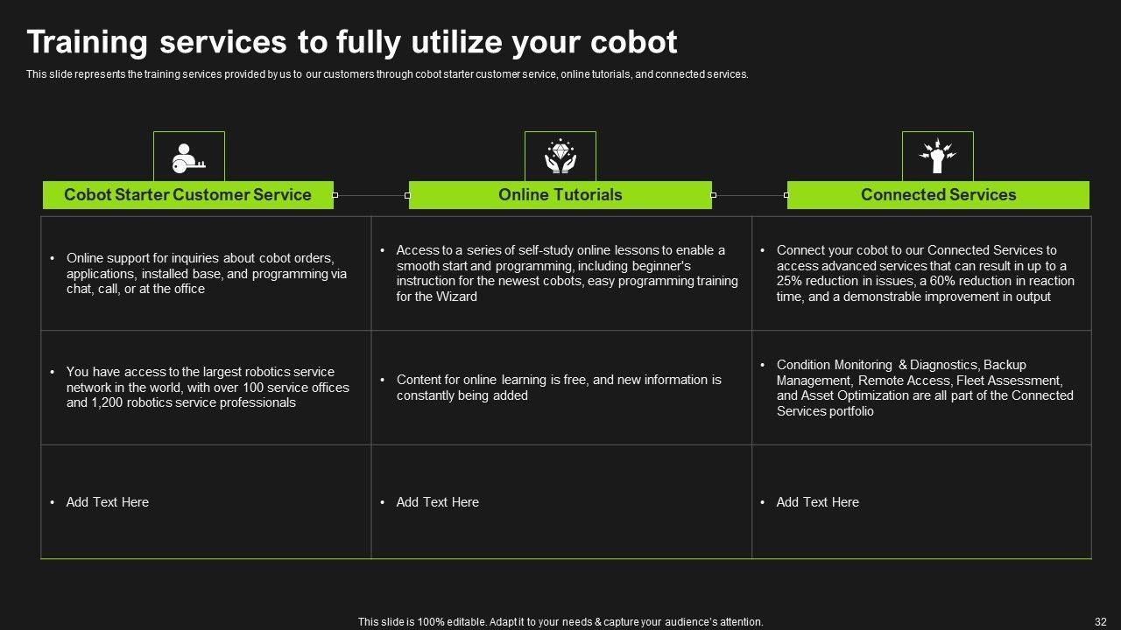Select the online support for inquiries text
Image resolution: width=1121 pixels, height=630 pixels.
coord(207,274)
